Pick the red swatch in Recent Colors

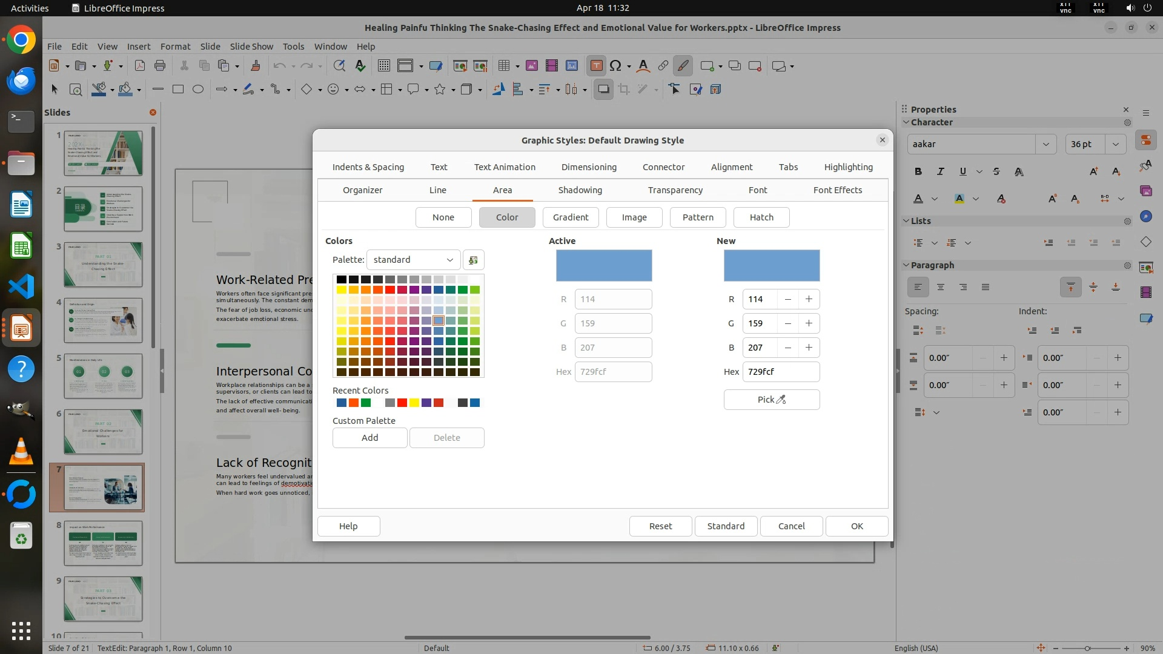(402, 403)
